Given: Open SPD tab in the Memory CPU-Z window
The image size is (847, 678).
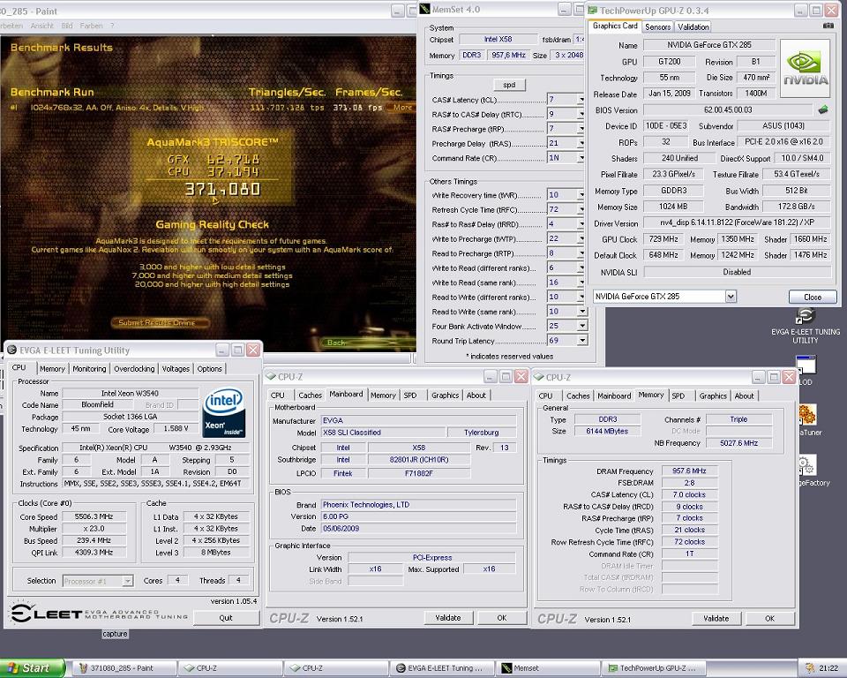Looking at the screenshot, I should tap(678, 395).
